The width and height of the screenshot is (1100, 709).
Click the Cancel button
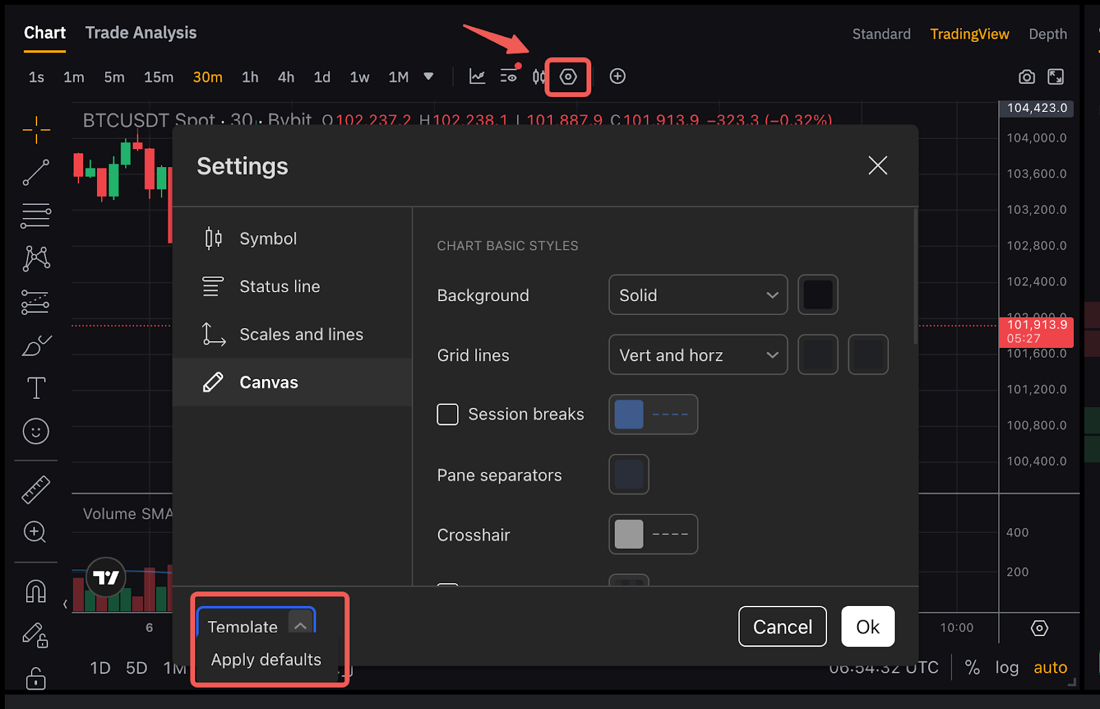coord(782,626)
